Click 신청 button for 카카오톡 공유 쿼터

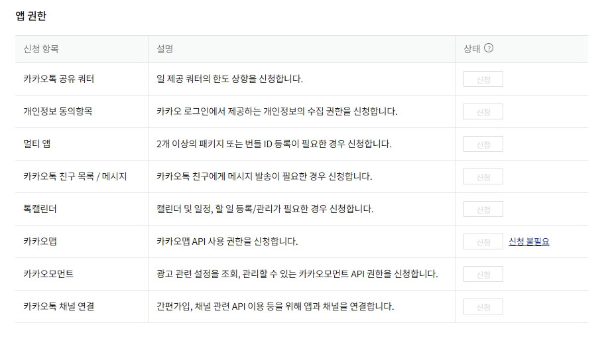tap(483, 79)
